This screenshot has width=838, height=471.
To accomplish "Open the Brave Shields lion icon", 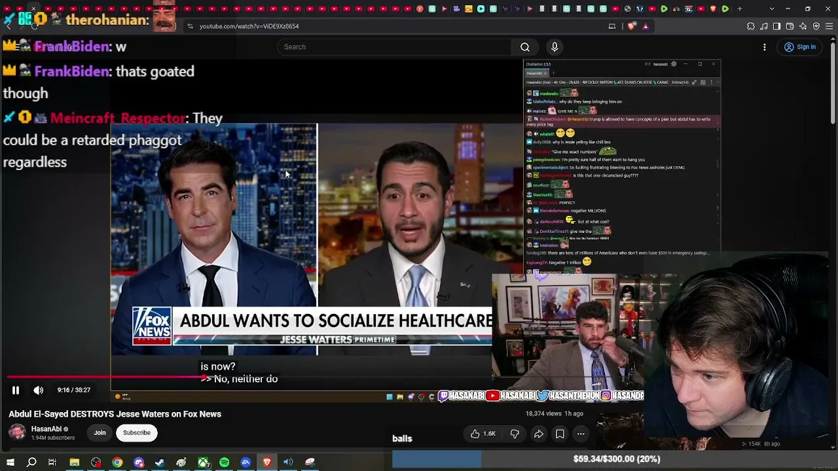I will point(631,26).
